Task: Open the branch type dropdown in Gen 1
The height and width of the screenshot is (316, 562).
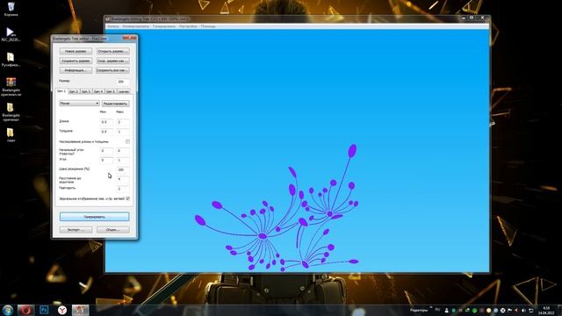Action: pyautogui.click(x=79, y=104)
